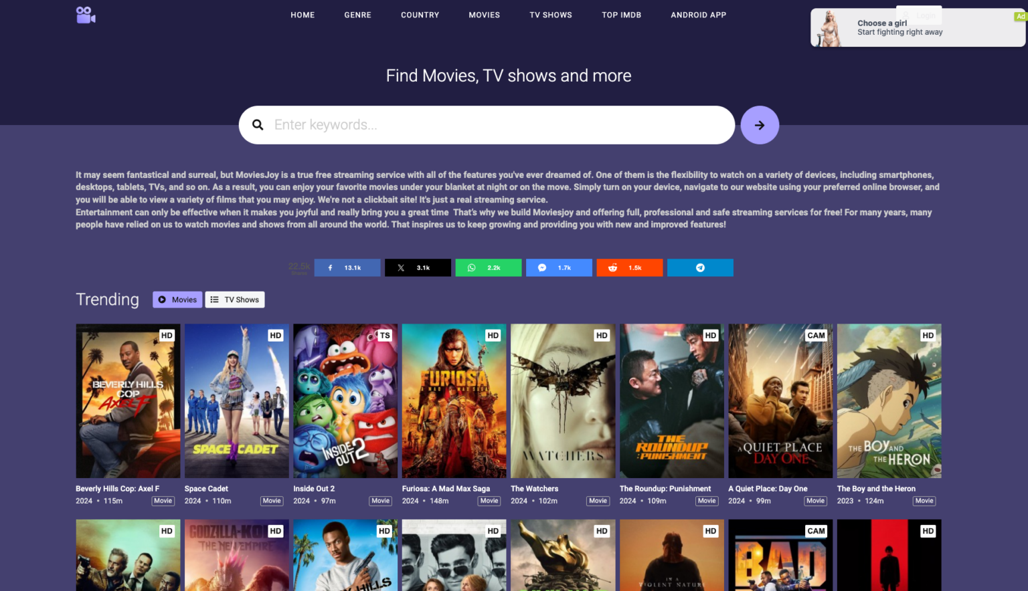
Task: Open Beverly Hills Cop: Axel F title link
Action: (118, 489)
